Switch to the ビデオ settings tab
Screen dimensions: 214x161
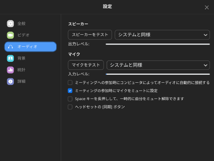(x=30, y=35)
